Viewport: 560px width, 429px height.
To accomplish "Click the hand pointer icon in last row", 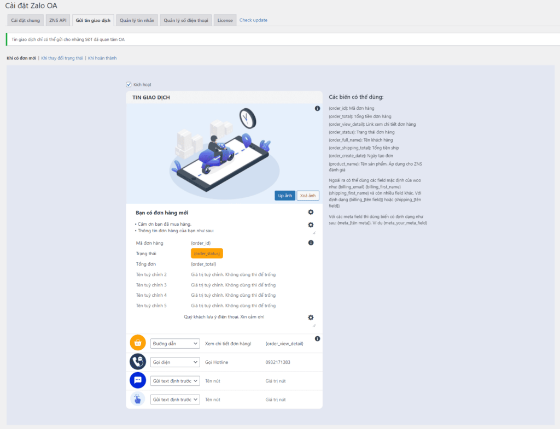I will click(138, 399).
